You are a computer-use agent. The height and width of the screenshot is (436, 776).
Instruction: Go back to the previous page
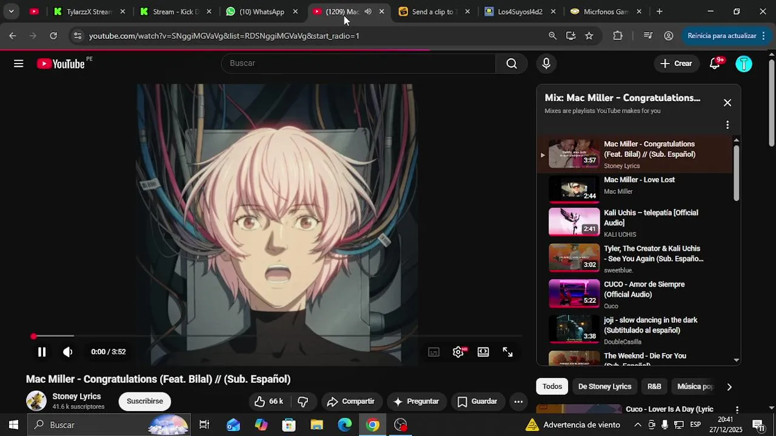(13, 36)
